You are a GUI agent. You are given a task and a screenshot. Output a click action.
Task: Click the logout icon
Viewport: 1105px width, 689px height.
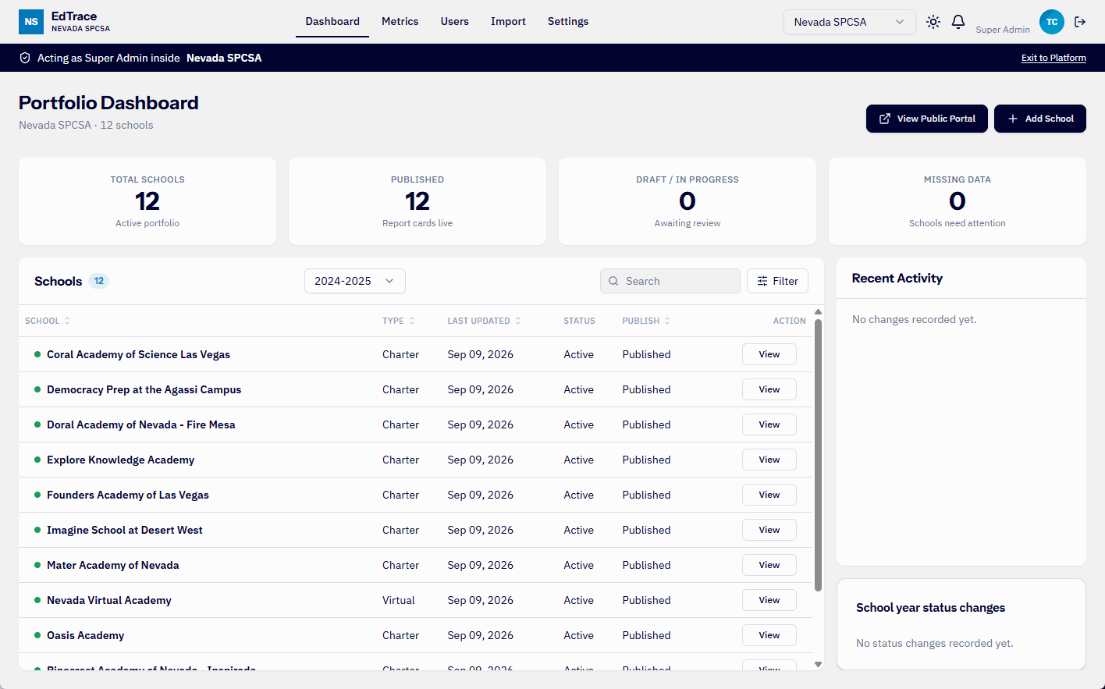(1080, 22)
